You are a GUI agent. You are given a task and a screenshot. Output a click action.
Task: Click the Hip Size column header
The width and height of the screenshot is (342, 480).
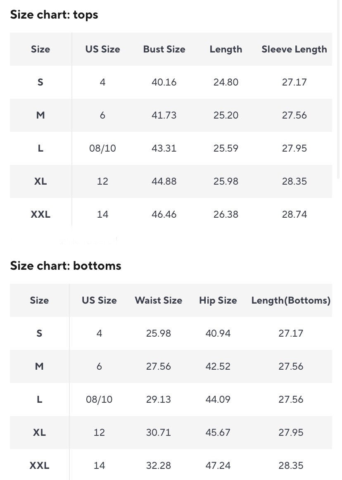click(218, 300)
